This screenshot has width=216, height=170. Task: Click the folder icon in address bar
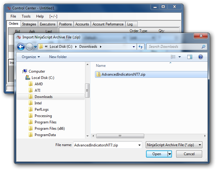[41, 46]
